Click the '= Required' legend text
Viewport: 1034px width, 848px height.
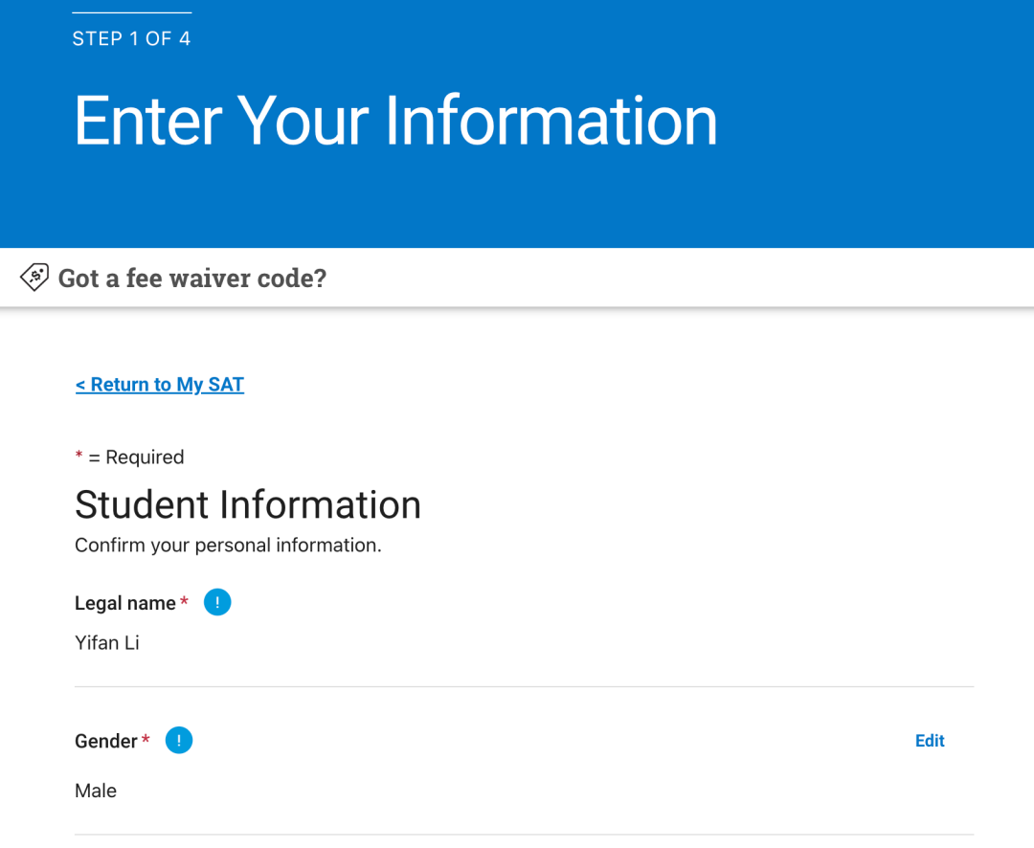pyautogui.click(x=137, y=457)
